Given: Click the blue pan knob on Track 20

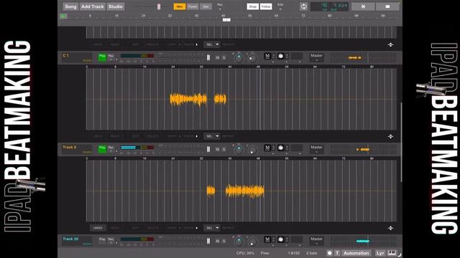Looking at the screenshot, I should pos(239,242).
